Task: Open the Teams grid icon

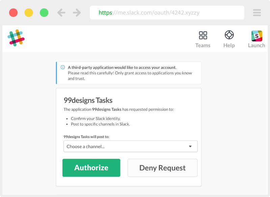Action: (203, 35)
